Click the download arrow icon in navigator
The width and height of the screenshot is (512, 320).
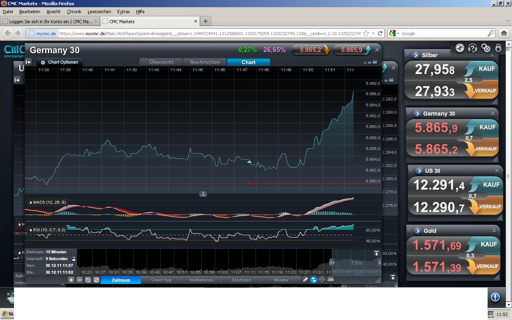(376, 254)
